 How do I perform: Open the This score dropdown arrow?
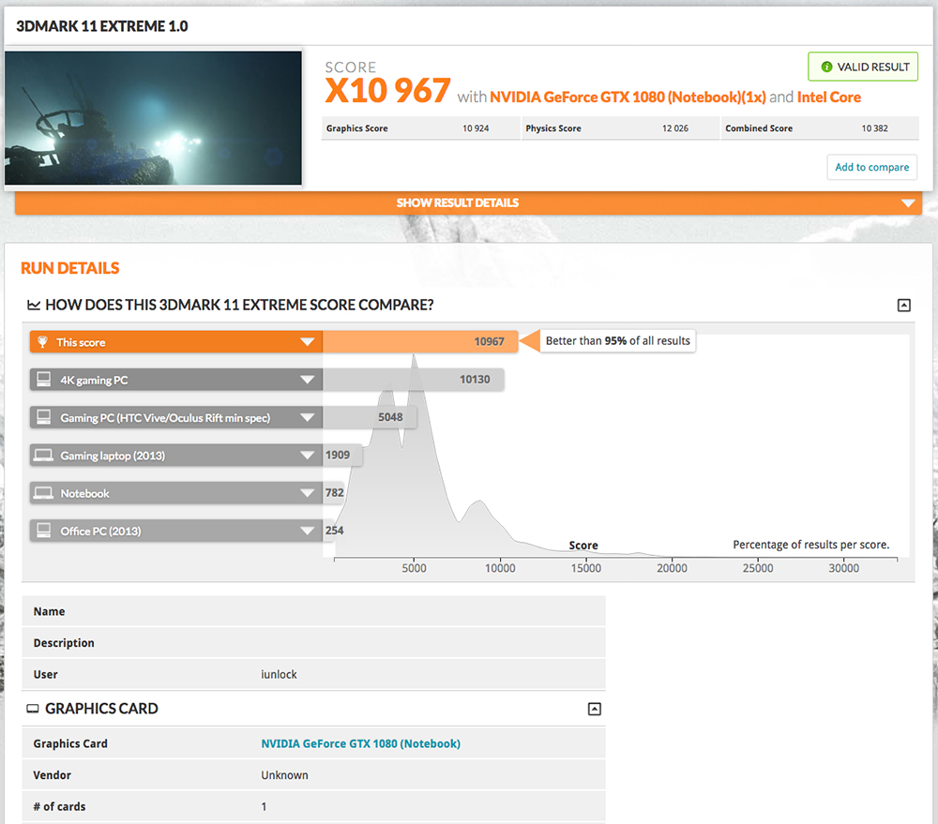pos(307,342)
